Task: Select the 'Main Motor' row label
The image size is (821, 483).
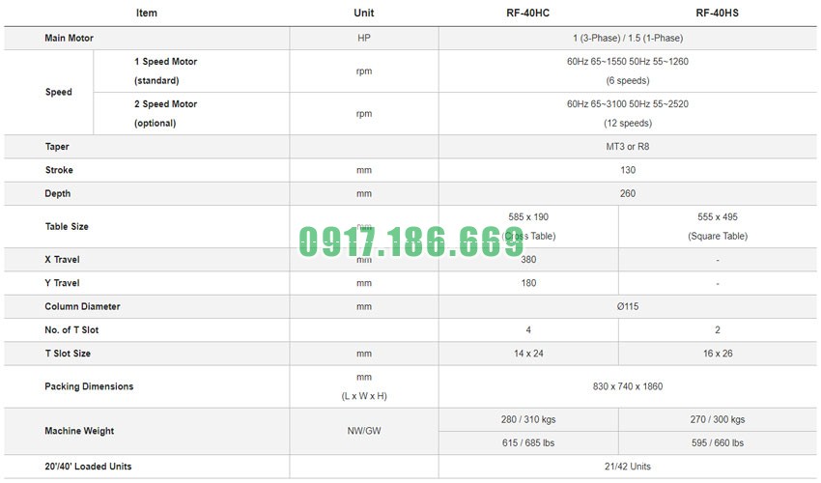Action: 70,39
